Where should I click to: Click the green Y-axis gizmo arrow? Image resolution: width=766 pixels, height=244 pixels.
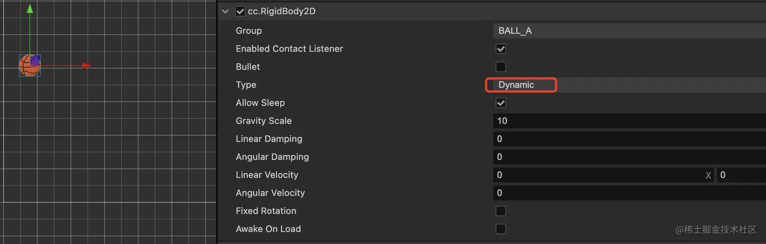[30, 10]
